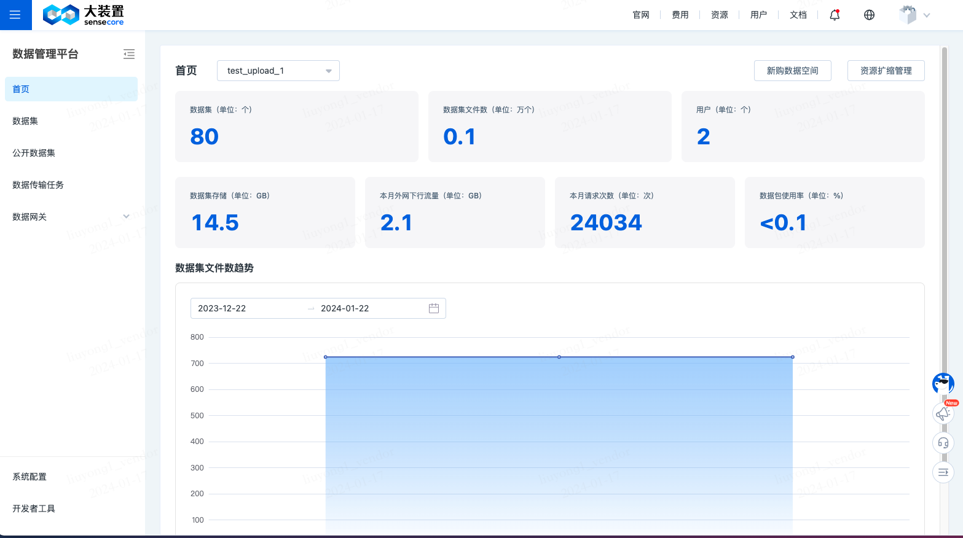
Task: Switch to the 数据集 sidebar item
Action: point(26,121)
